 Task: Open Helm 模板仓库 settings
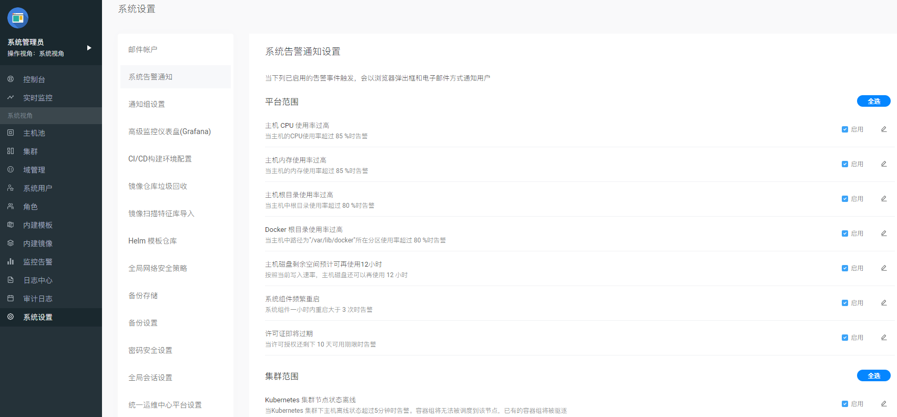click(152, 241)
